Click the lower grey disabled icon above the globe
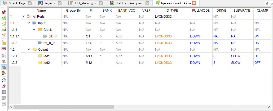Screen dimensions: 273x111 coord(4,98)
